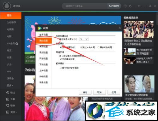Screen dimensions: 158x121
Task: Click the 请登录 login link
Action: click(x=16, y=6)
